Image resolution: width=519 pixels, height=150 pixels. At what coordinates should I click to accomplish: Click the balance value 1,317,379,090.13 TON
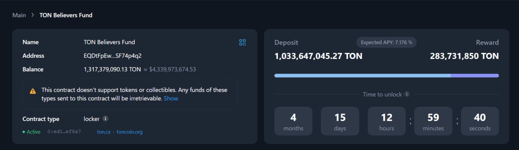(112, 70)
